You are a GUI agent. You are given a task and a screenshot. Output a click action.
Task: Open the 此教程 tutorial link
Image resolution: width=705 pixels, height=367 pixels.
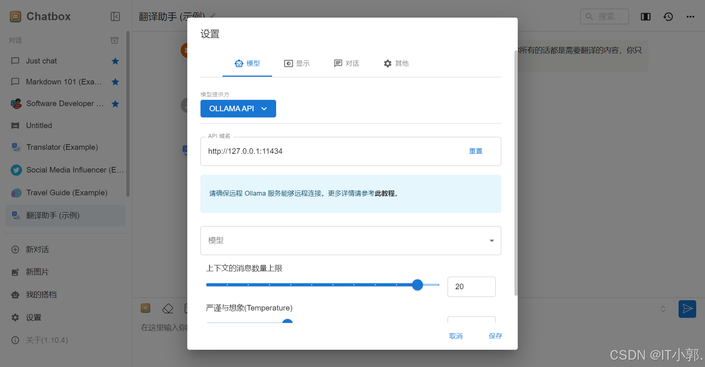[384, 193]
